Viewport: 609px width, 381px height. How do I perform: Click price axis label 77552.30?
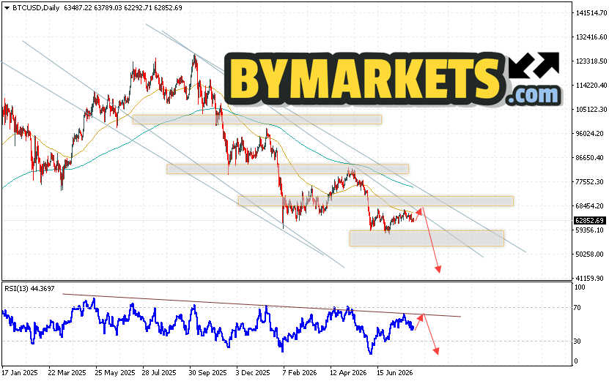tap(590, 181)
